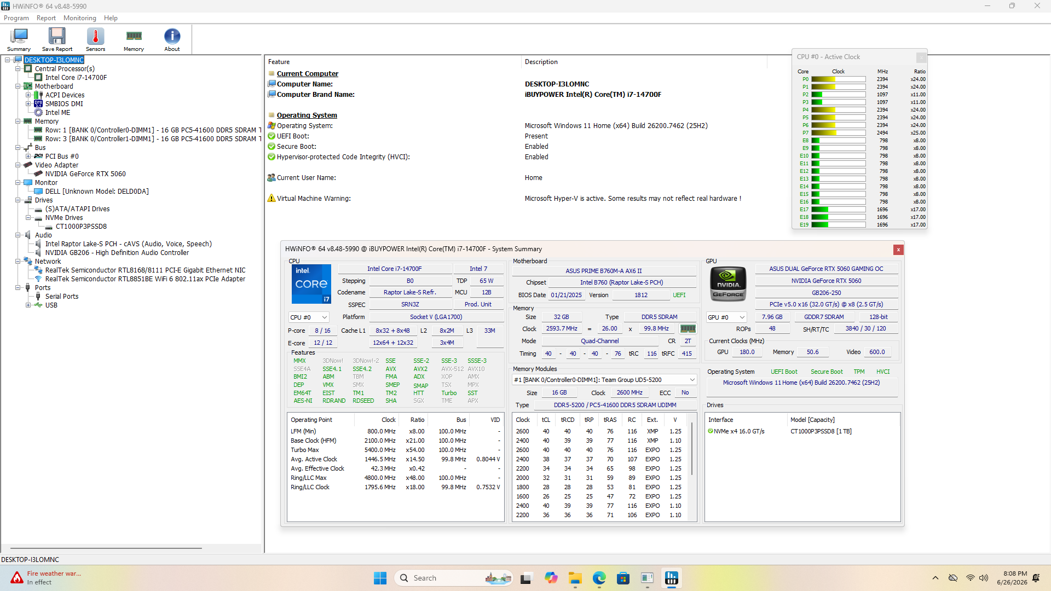Collapse the Central Processor(s) tree node

[18, 69]
